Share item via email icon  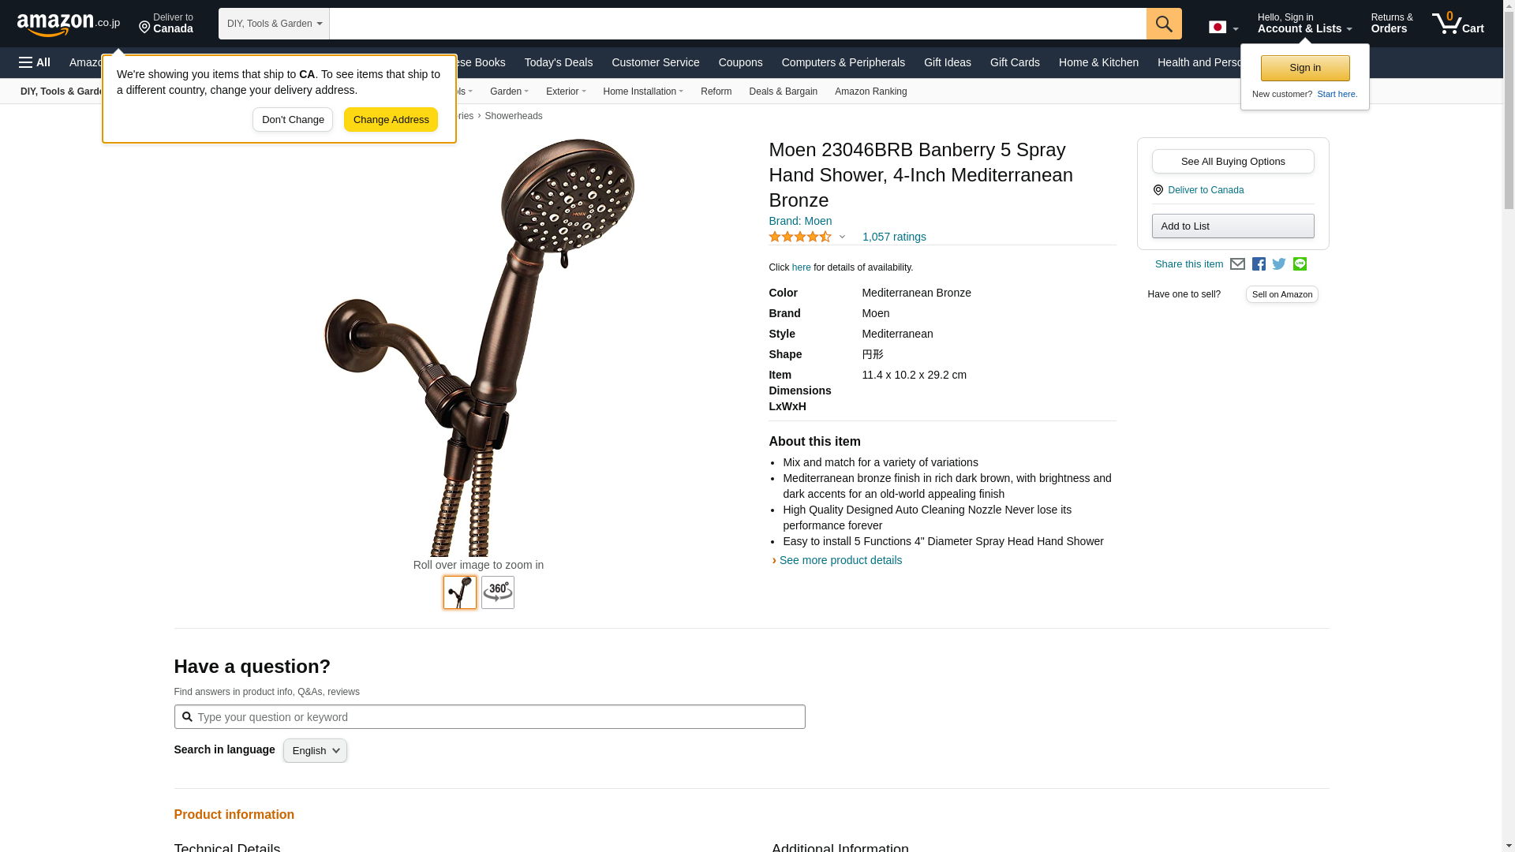[1237, 264]
